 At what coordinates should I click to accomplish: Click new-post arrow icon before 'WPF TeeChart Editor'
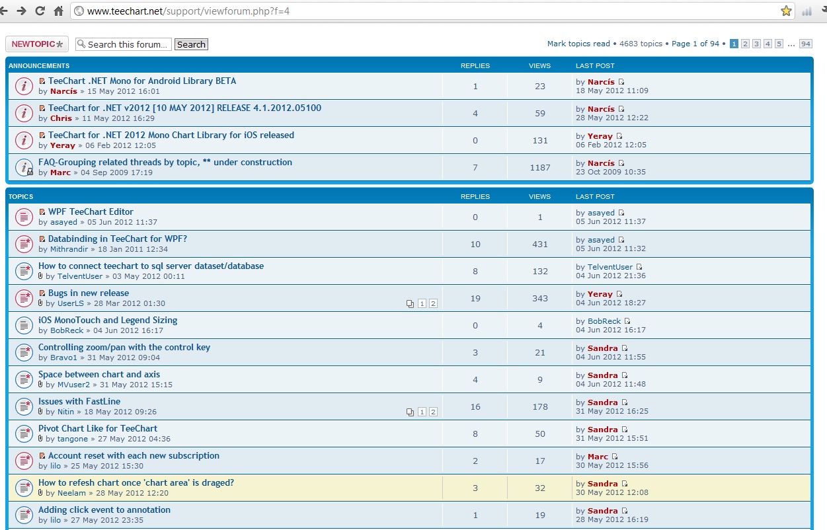[42, 212]
